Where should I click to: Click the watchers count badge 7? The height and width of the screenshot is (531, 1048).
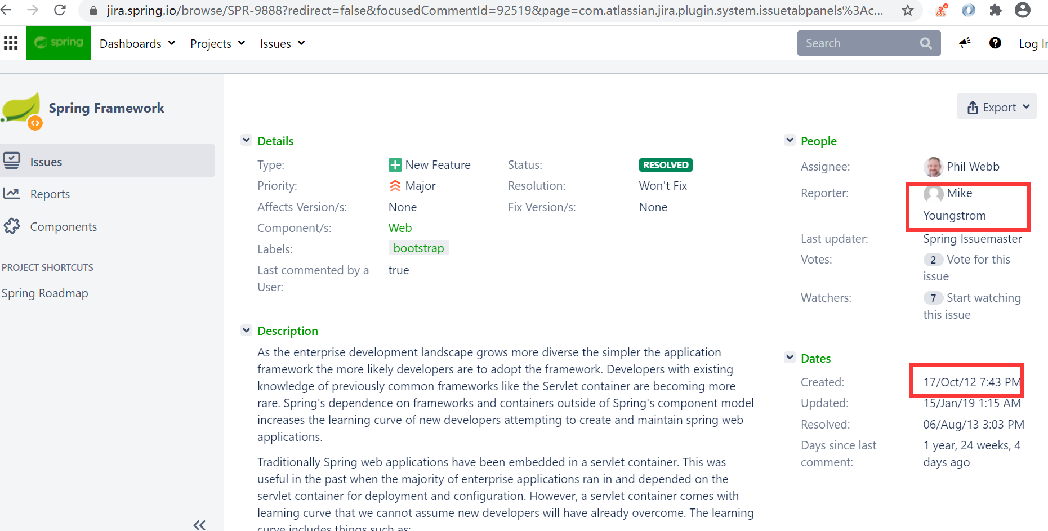[x=933, y=298]
